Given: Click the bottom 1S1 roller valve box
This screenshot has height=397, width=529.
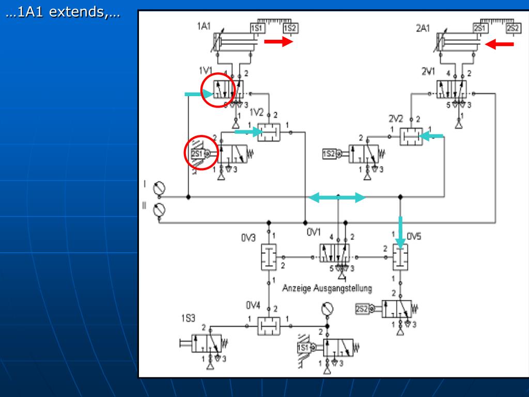Looking at the screenshot, I should pyautogui.click(x=304, y=348).
